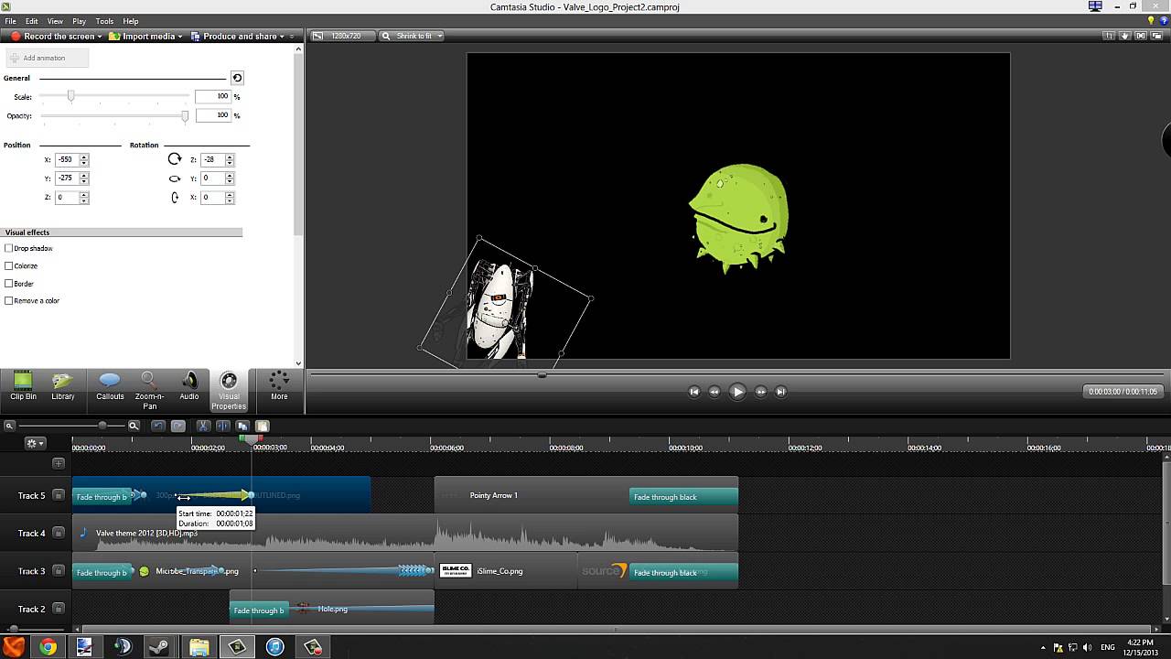Select the Visual Properties tool
This screenshot has width=1171, height=659.
click(x=229, y=391)
